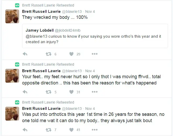Like the tweet with 31 likes
173x136 pixels.
71,92
